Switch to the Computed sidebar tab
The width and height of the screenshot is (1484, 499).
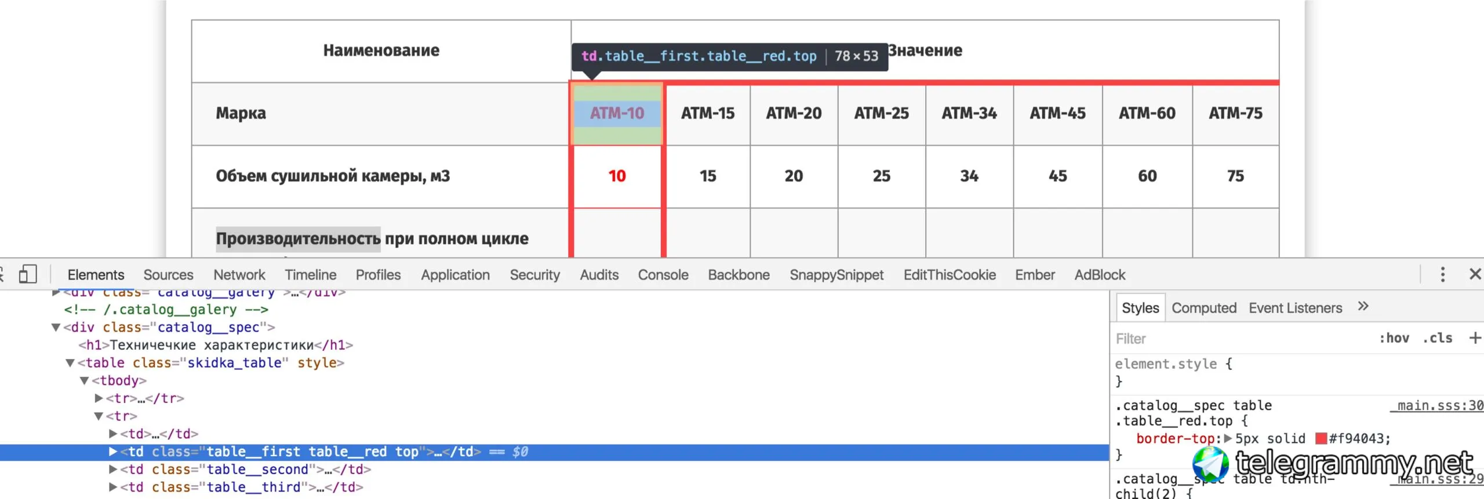pyautogui.click(x=1204, y=307)
